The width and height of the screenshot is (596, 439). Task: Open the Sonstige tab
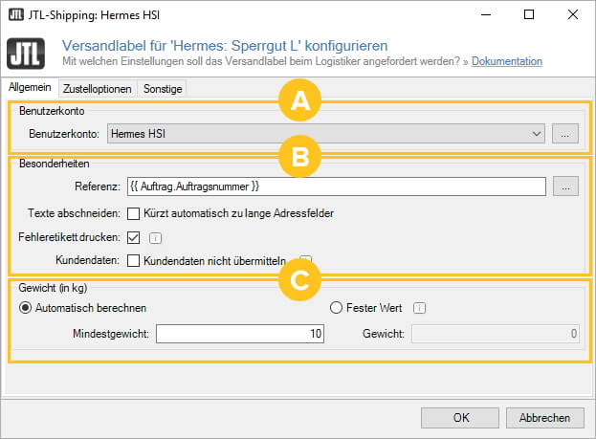pos(162,89)
